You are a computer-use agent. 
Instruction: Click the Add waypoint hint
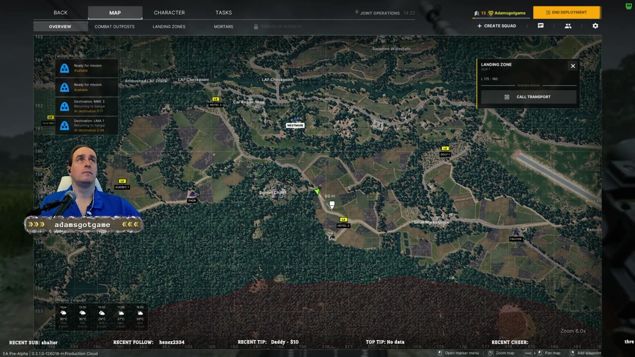[586, 353]
